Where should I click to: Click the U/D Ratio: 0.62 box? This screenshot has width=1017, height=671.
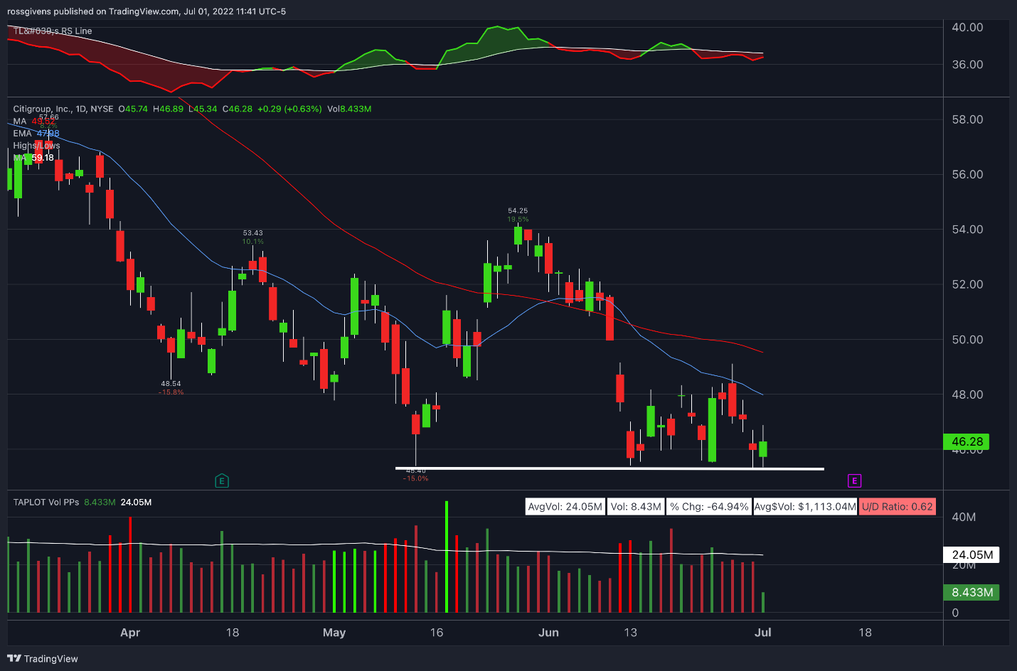click(x=898, y=507)
